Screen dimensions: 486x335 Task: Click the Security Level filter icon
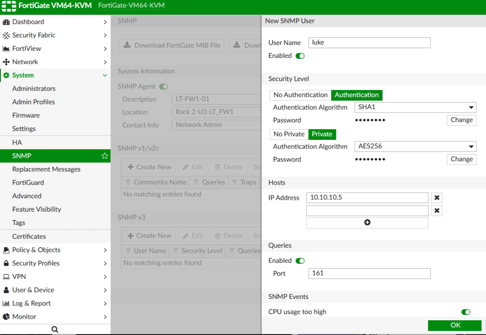pyautogui.click(x=176, y=251)
